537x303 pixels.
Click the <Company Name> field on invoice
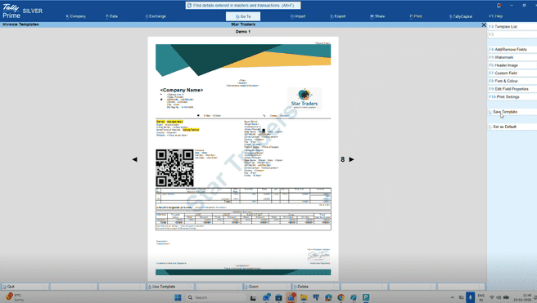[182, 90]
